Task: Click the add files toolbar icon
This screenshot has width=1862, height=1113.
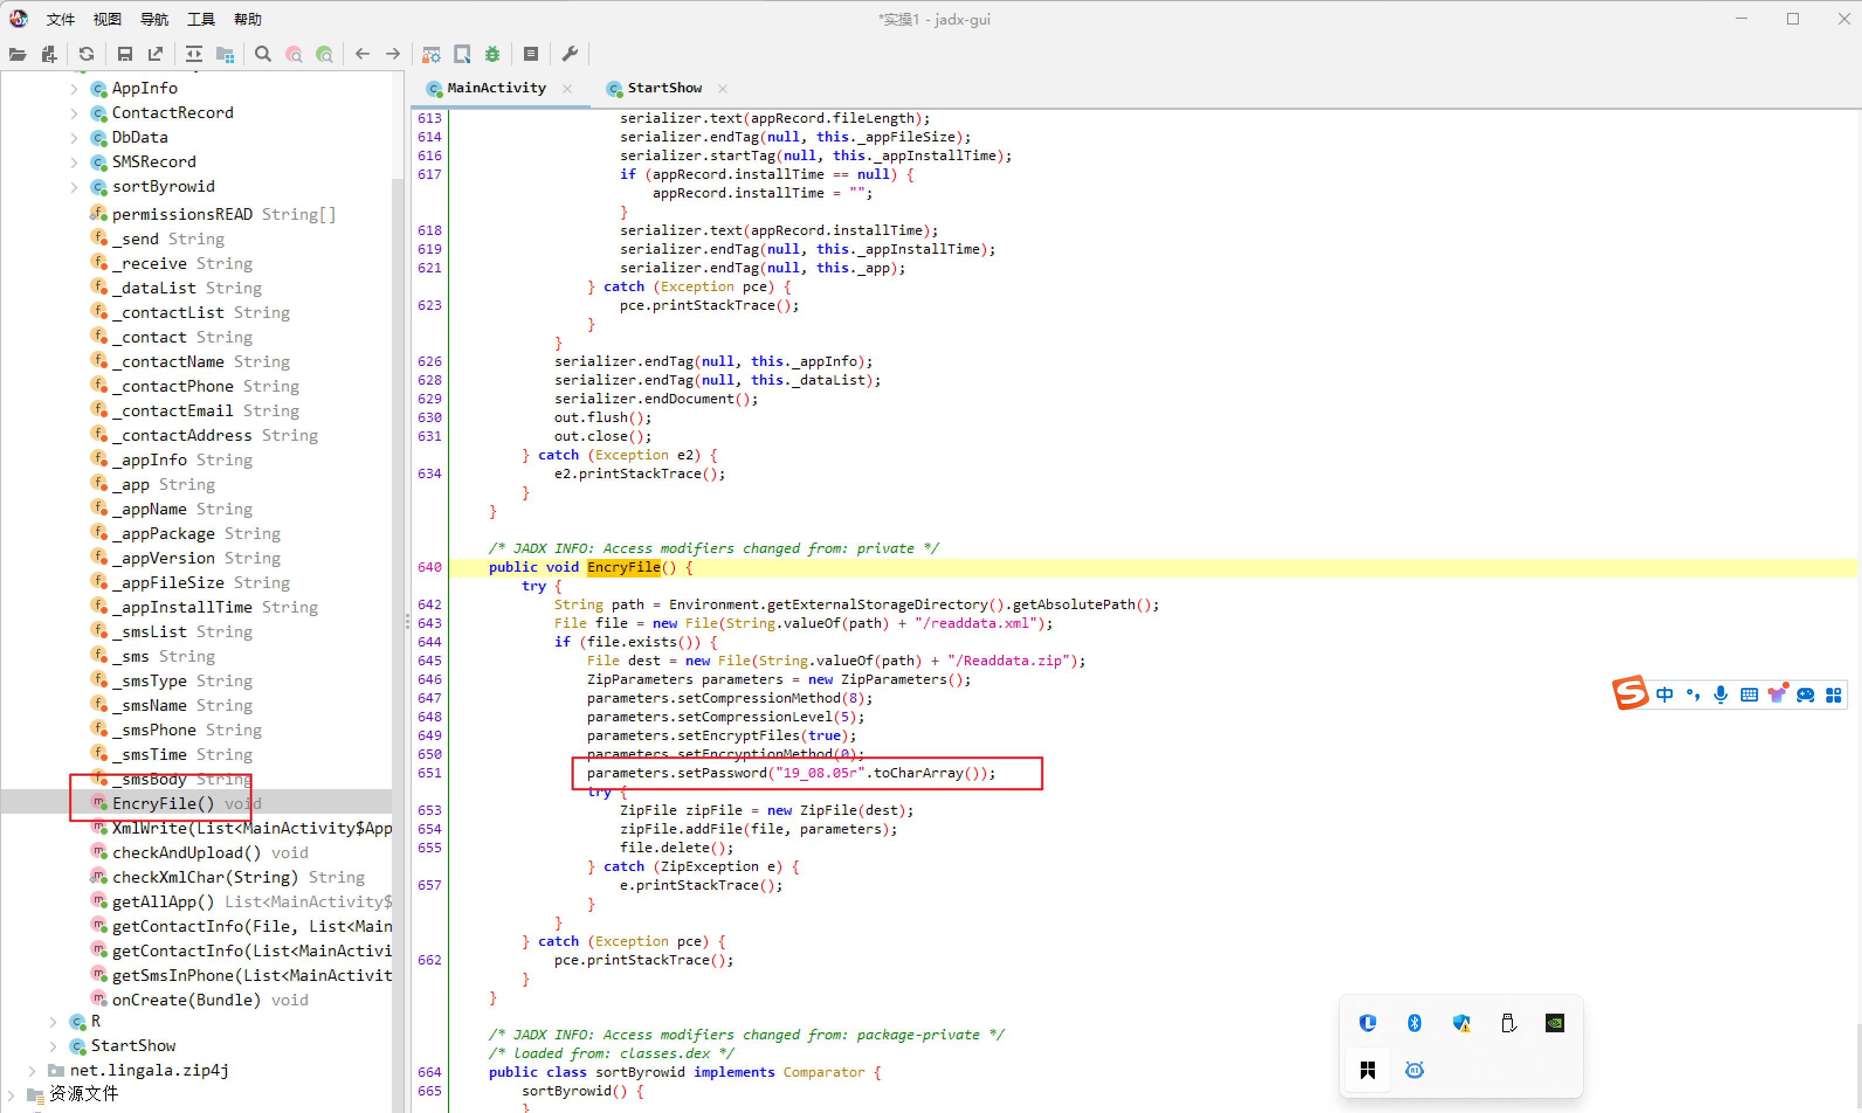Action: click(x=50, y=54)
